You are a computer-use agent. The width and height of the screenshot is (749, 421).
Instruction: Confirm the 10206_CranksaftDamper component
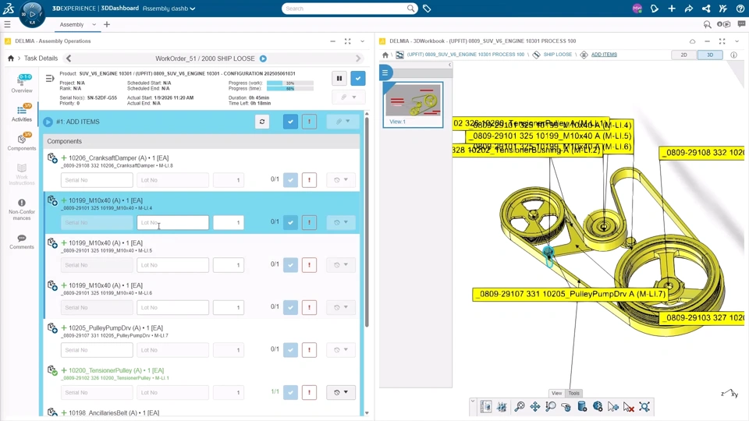(x=290, y=180)
